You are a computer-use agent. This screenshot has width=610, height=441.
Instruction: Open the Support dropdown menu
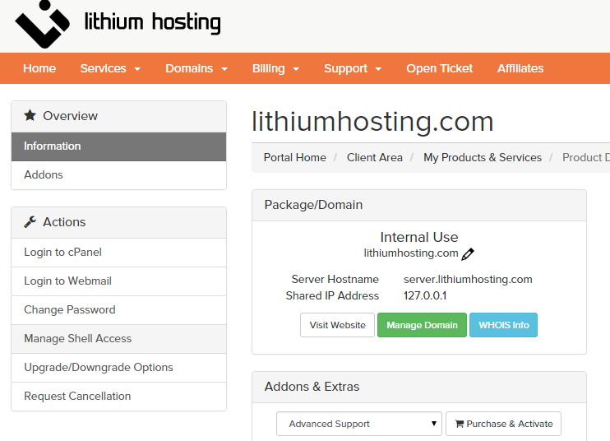pyautogui.click(x=353, y=68)
